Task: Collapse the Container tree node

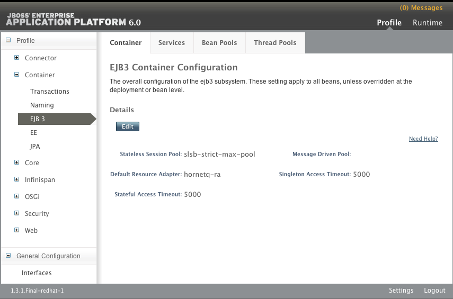Action: click(17, 75)
